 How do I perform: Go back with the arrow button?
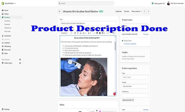coord(60,11)
